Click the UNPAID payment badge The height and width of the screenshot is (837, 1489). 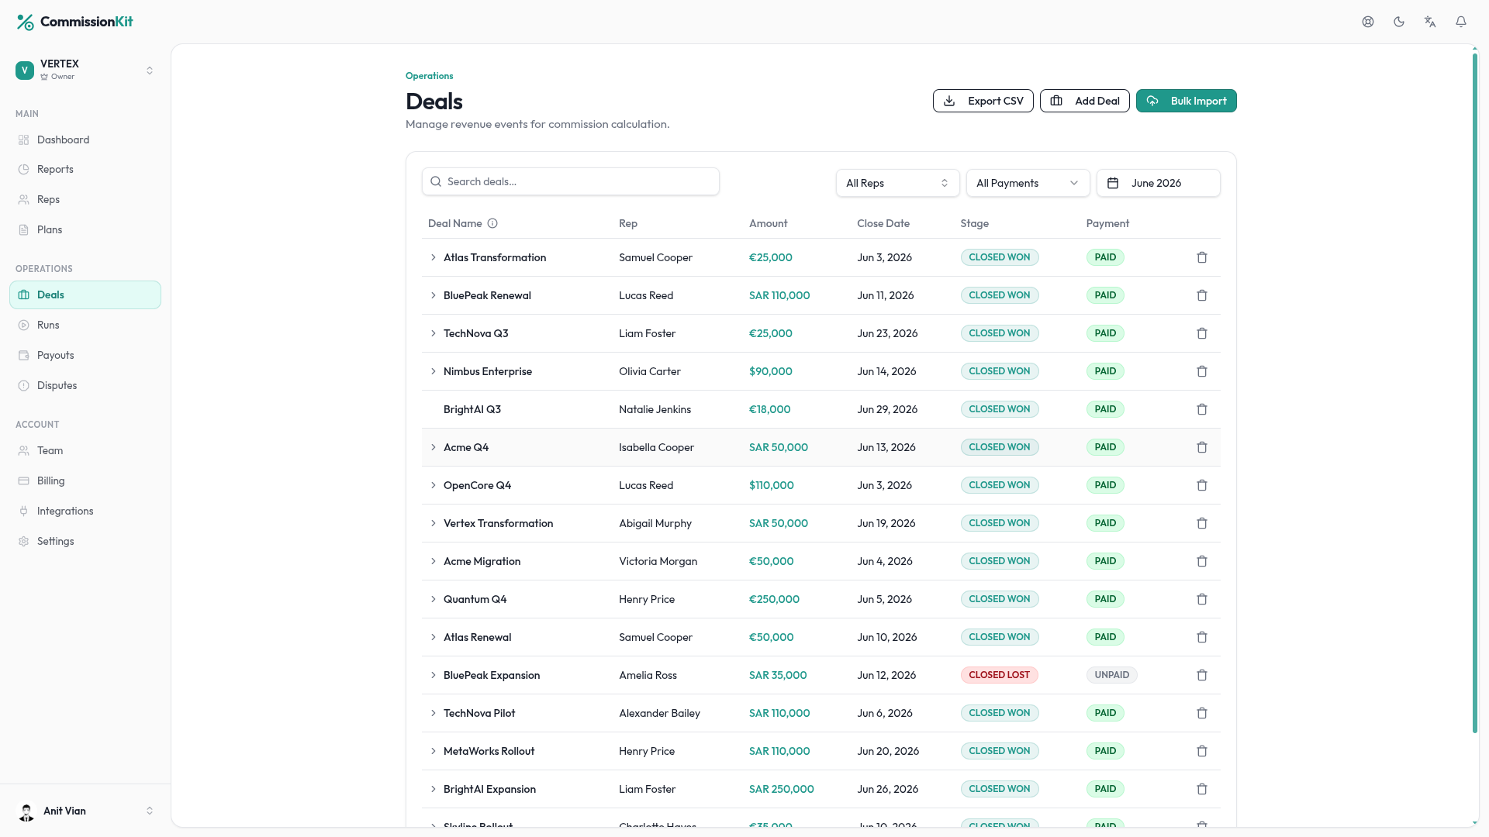[1111, 675]
